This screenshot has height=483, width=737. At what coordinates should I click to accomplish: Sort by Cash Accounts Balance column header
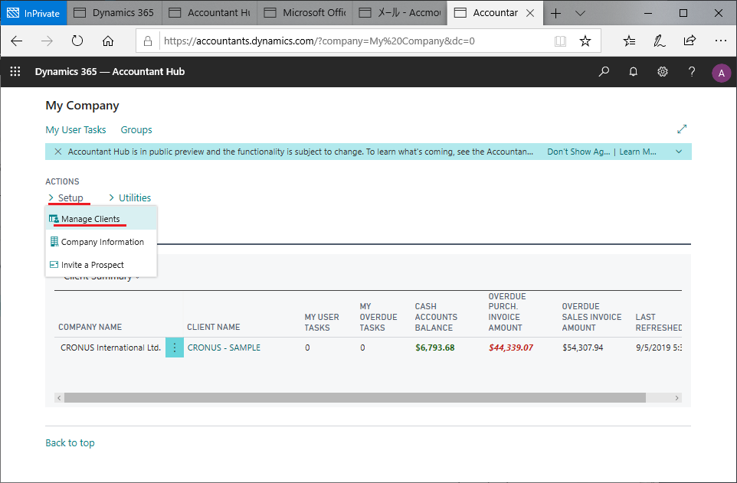click(x=436, y=317)
